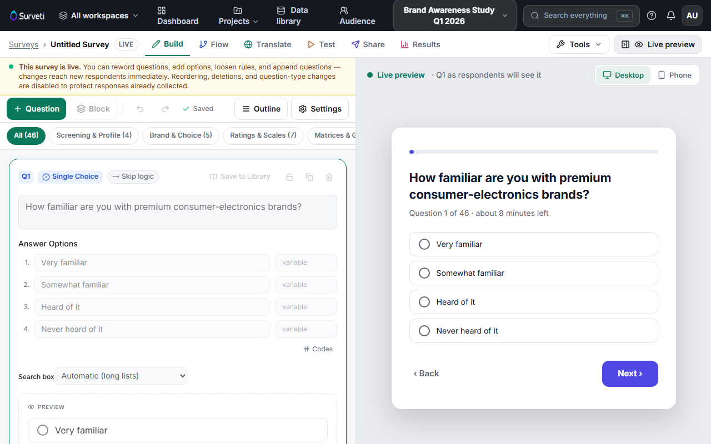Switch preview to Phone view
The image size is (711, 444).
click(674, 75)
